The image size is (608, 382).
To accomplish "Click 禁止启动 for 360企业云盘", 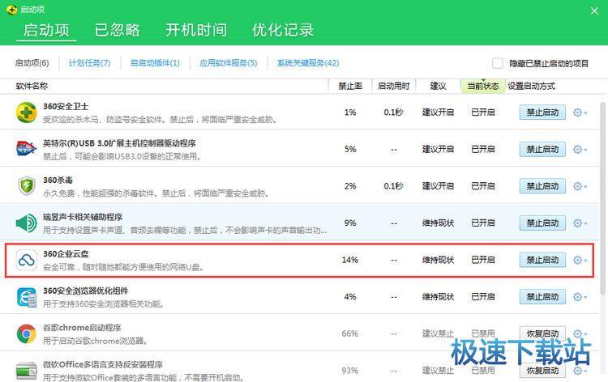I will coord(542,260).
